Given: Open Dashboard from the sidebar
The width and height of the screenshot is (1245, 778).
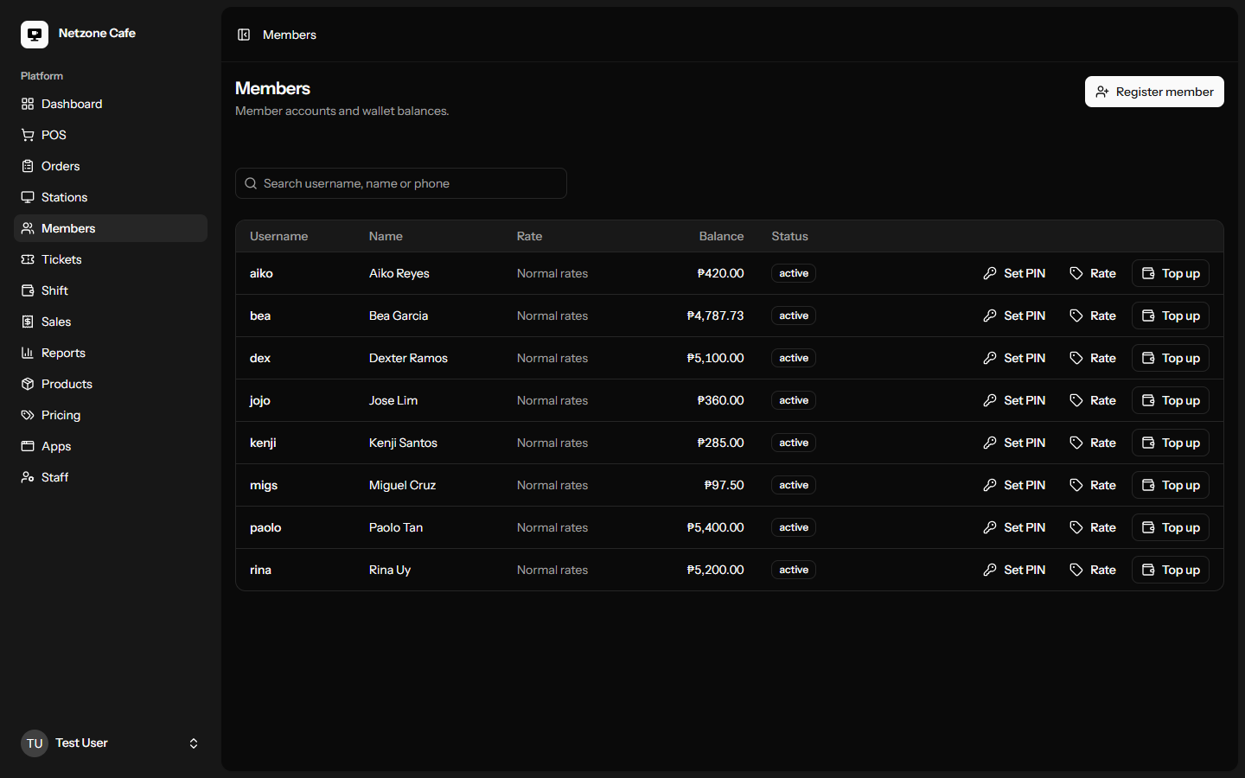Looking at the screenshot, I should tap(111, 104).
